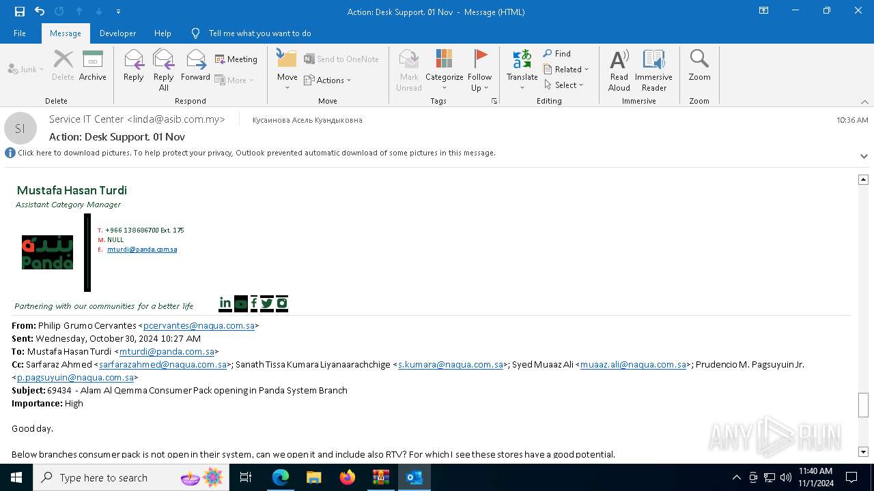Click Find in the Editing group
The width and height of the screenshot is (874, 491).
click(557, 54)
